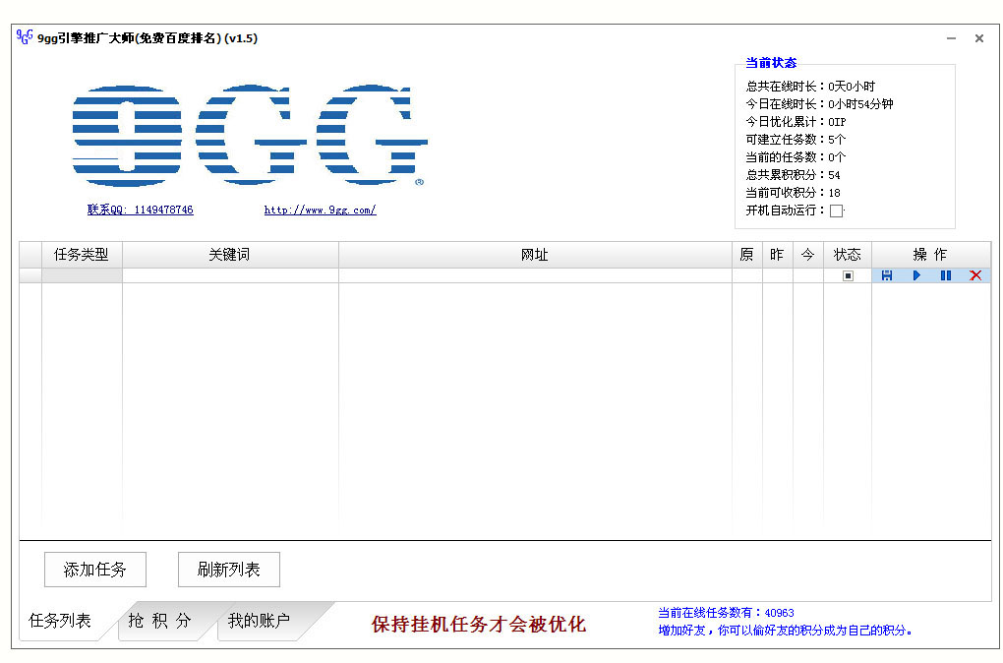Viewport: 1003px width, 663px height.
Task: Click the 刷新列表 button
Action: point(229,570)
